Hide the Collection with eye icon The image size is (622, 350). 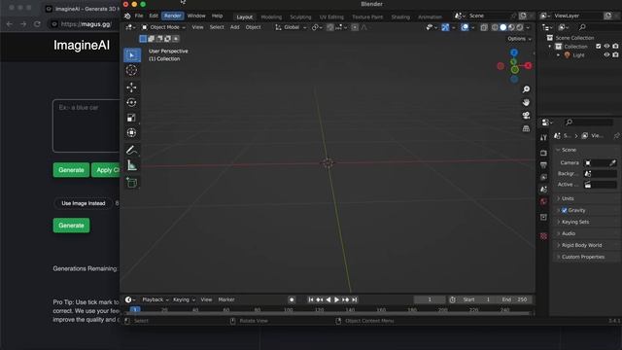point(606,47)
